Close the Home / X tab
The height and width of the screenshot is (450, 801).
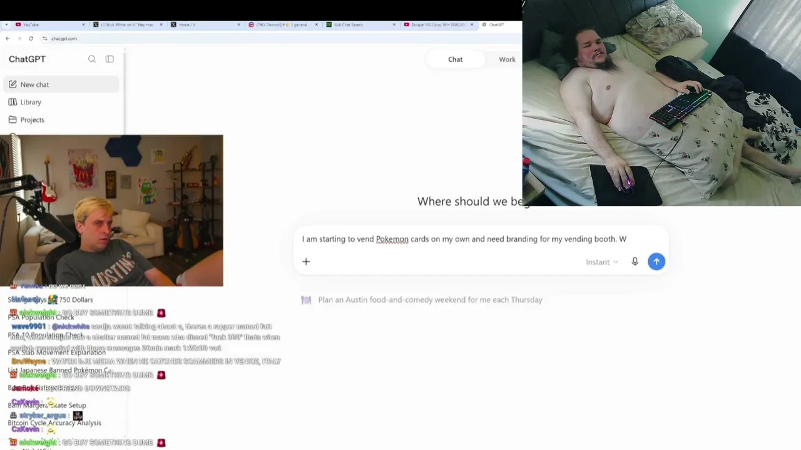pyautogui.click(x=238, y=24)
